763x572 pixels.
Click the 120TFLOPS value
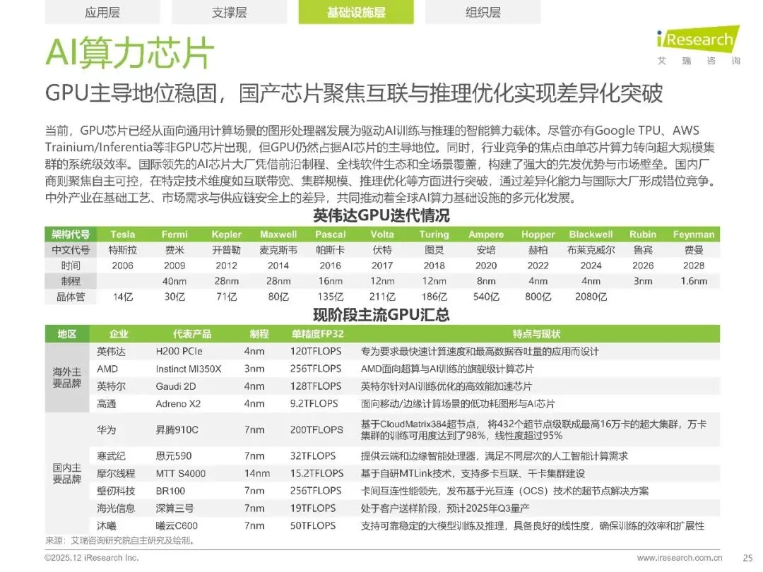coord(316,351)
